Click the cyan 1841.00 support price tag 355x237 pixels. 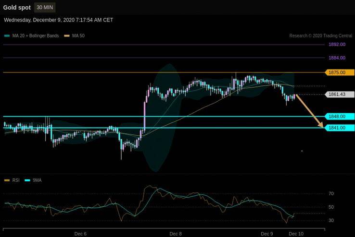coord(340,128)
